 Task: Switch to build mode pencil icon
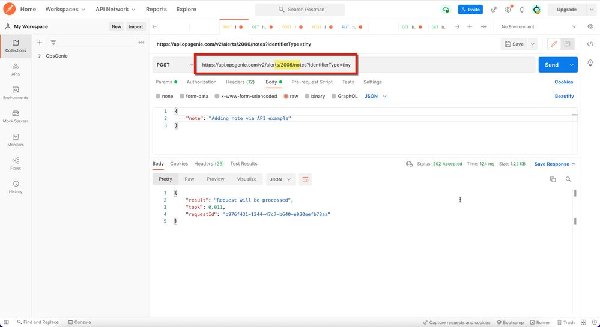pos(554,44)
